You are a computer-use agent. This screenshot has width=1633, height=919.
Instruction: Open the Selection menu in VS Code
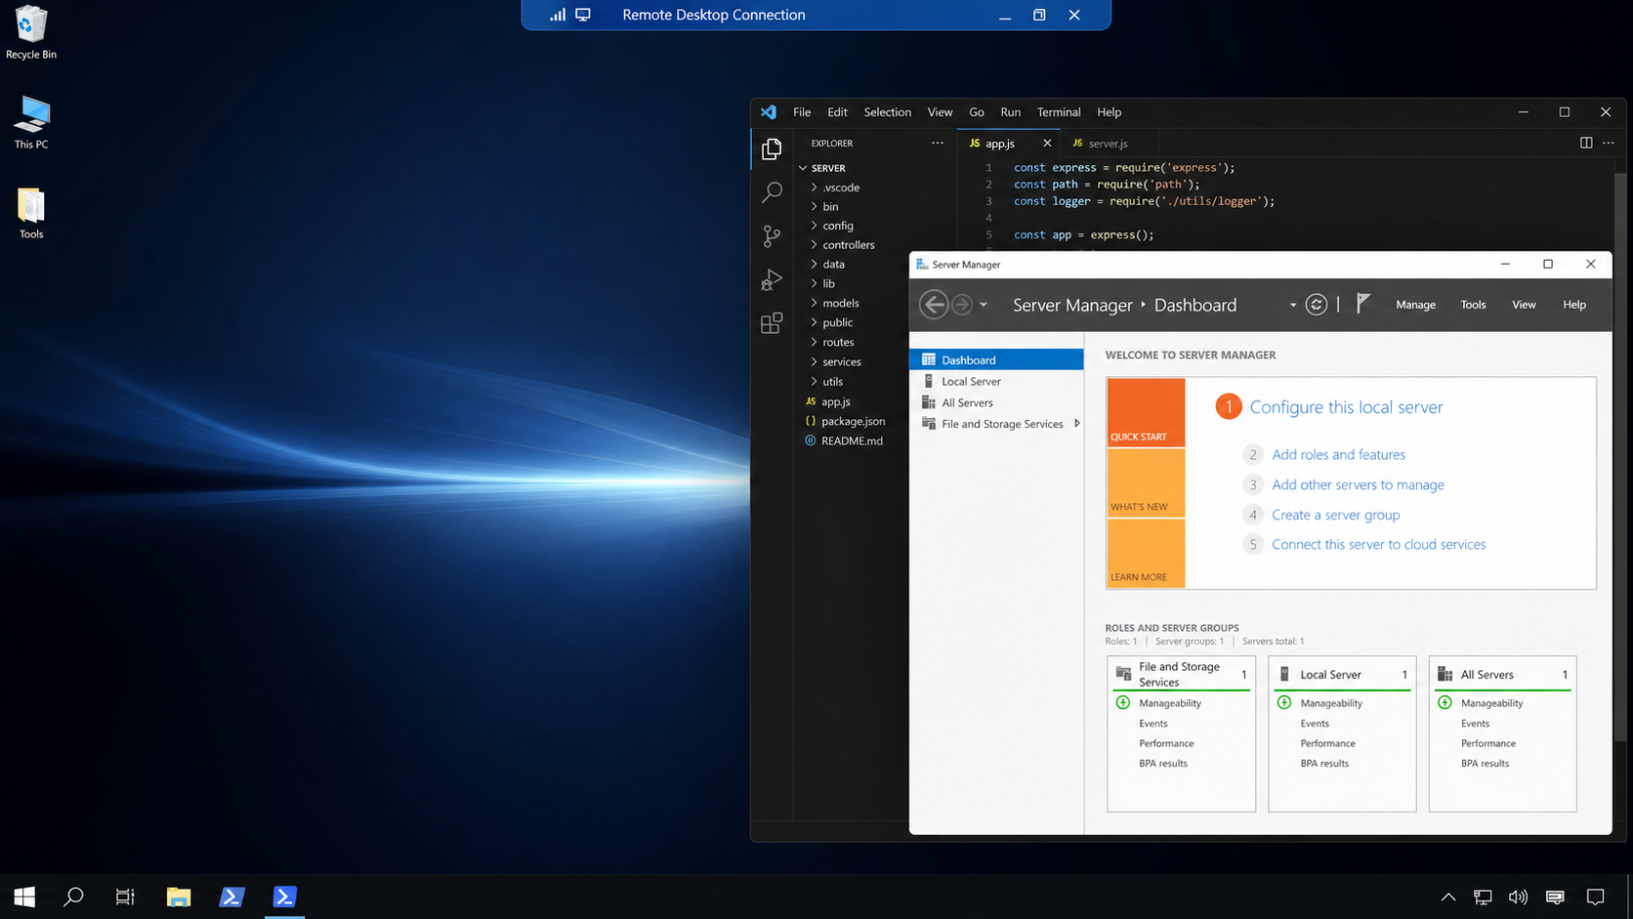click(x=887, y=112)
